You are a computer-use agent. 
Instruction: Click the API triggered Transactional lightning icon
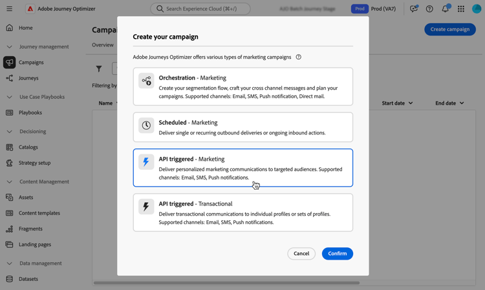(146, 207)
